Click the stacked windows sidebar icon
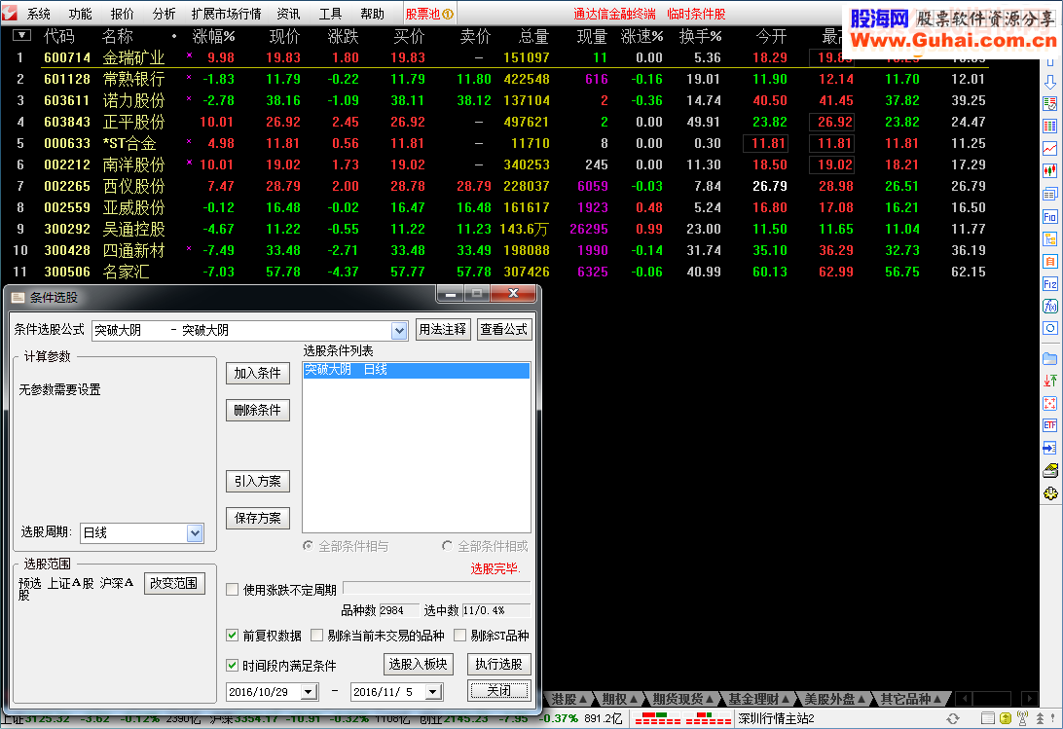1063x729 pixels. click(1050, 194)
